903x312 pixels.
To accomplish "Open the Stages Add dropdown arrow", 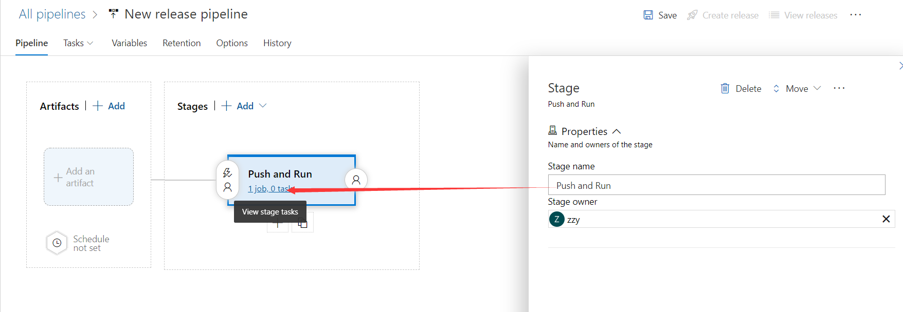I will 263,106.
